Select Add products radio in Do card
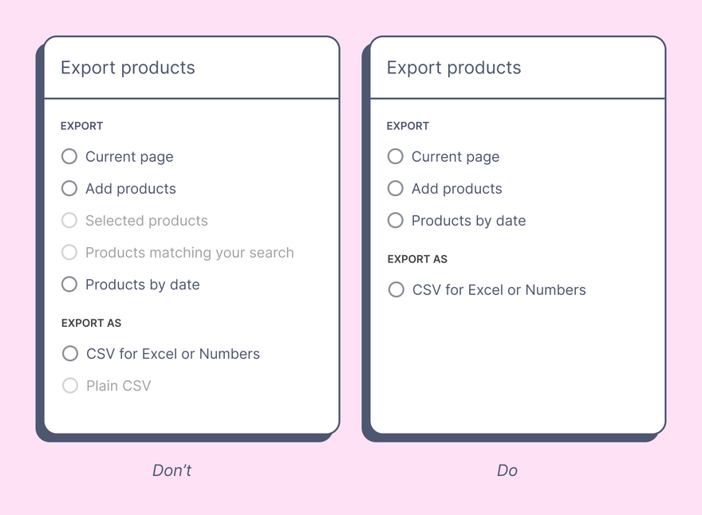702x515 pixels. (396, 188)
